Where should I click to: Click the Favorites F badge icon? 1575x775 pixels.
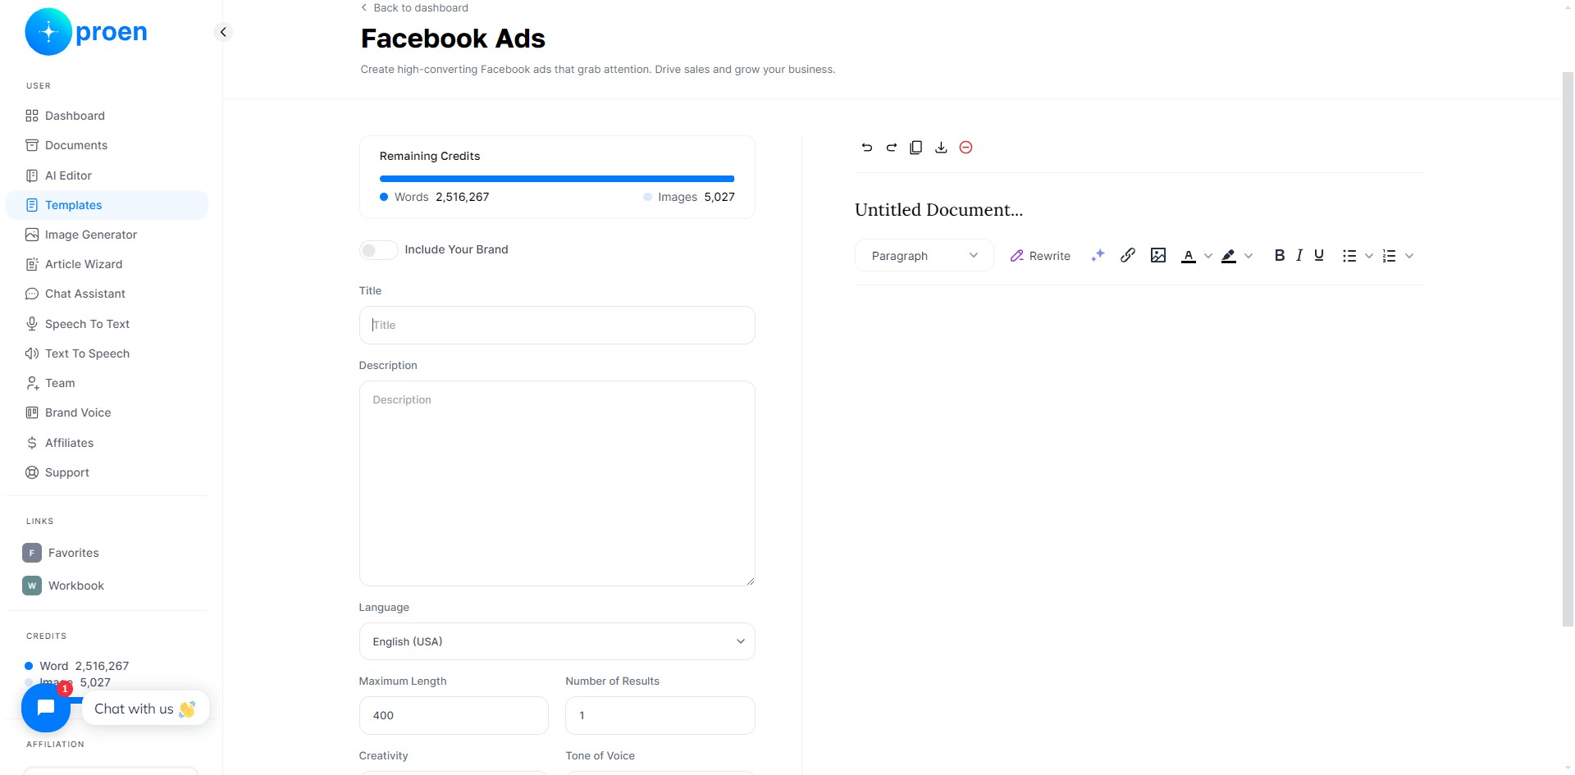pos(32,553)
